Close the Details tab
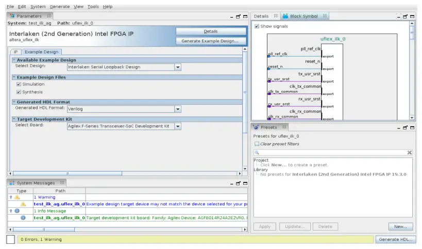 pyautogui.click(x=276, y=16)
